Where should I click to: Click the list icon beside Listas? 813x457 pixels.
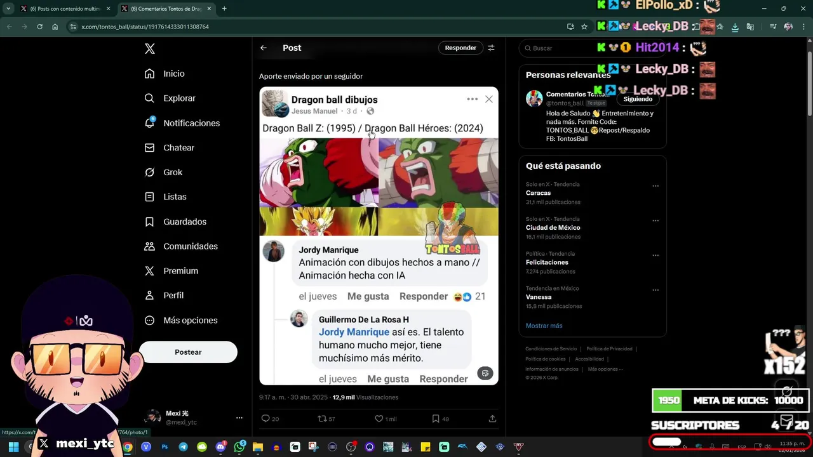[x=149, y=197]
